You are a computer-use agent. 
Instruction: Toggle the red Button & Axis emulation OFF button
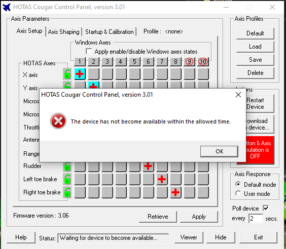(260, 150)
